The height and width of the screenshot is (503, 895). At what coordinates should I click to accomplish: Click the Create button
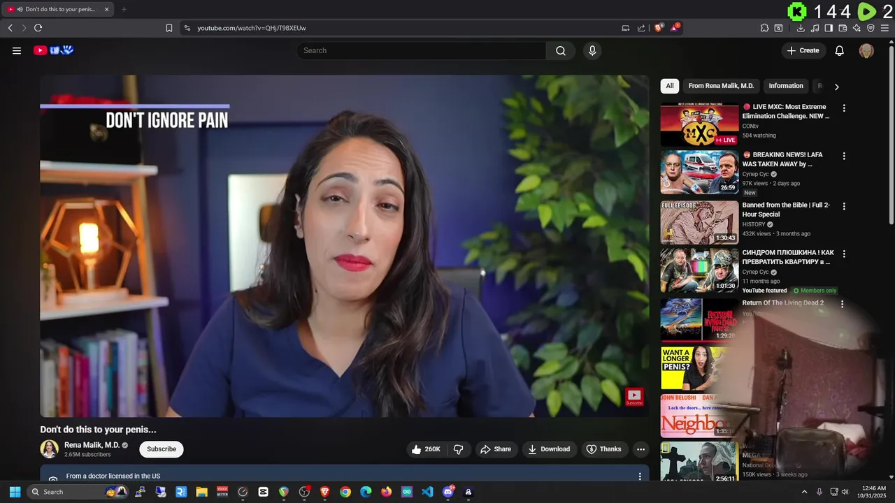pos(803,50)
